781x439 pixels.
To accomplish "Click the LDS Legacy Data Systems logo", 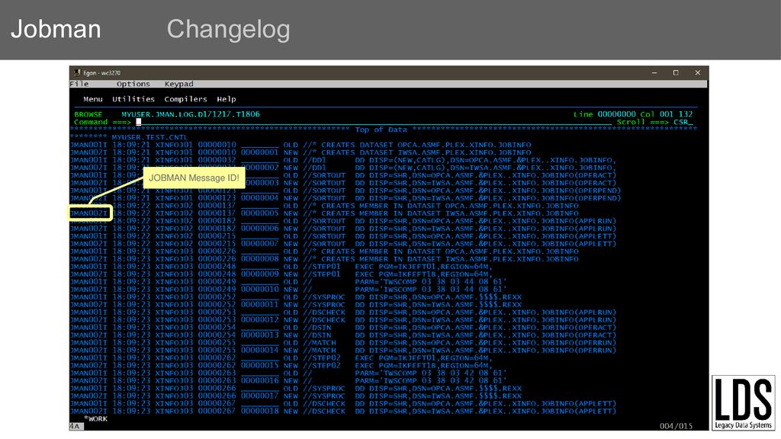I will pyautogui.click(x=743, y=402).
